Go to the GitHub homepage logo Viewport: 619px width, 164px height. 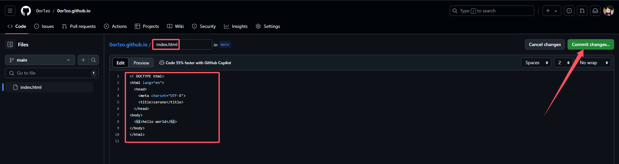coord(26,11)
